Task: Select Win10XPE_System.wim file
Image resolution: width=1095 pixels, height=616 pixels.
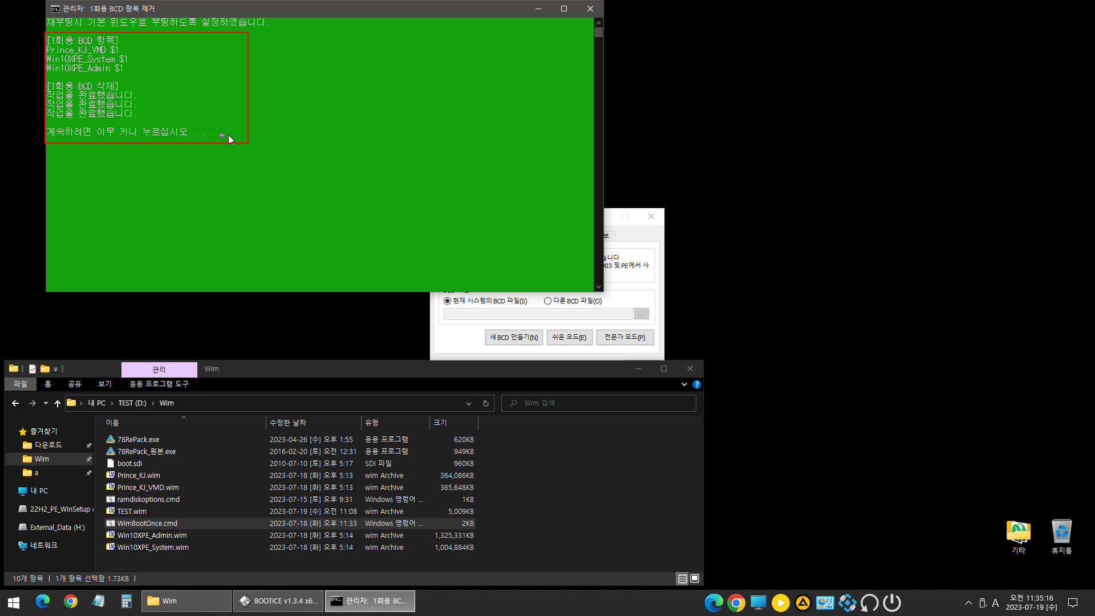Action: point(153,548)
